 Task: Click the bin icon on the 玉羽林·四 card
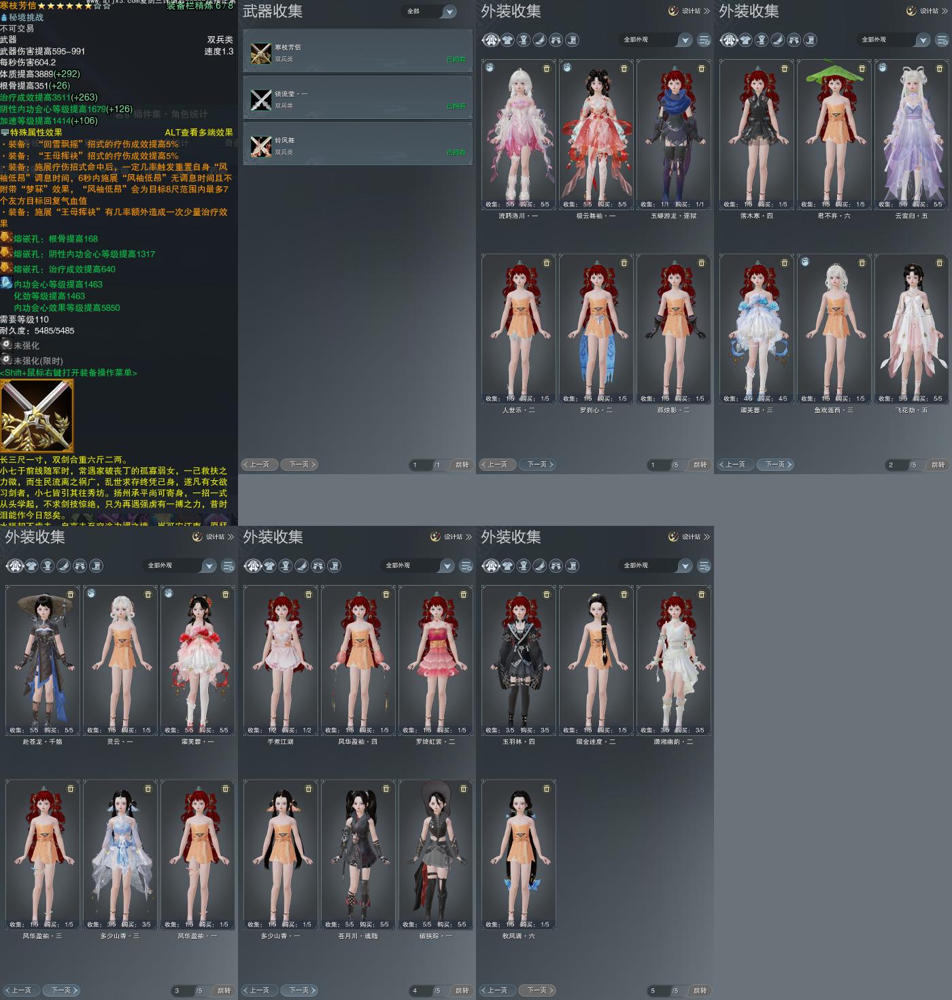point(546,595)
